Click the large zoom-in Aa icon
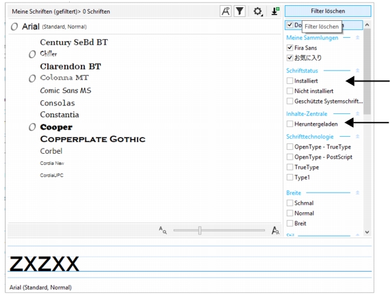 [275, 230]
